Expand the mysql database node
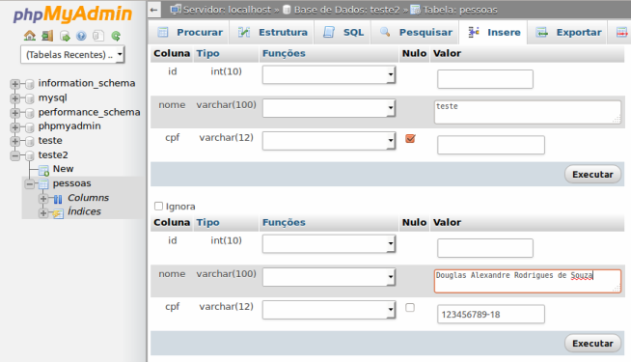This screenshot has width=631, height=362. pyautogui.click(x=14, y=98)
